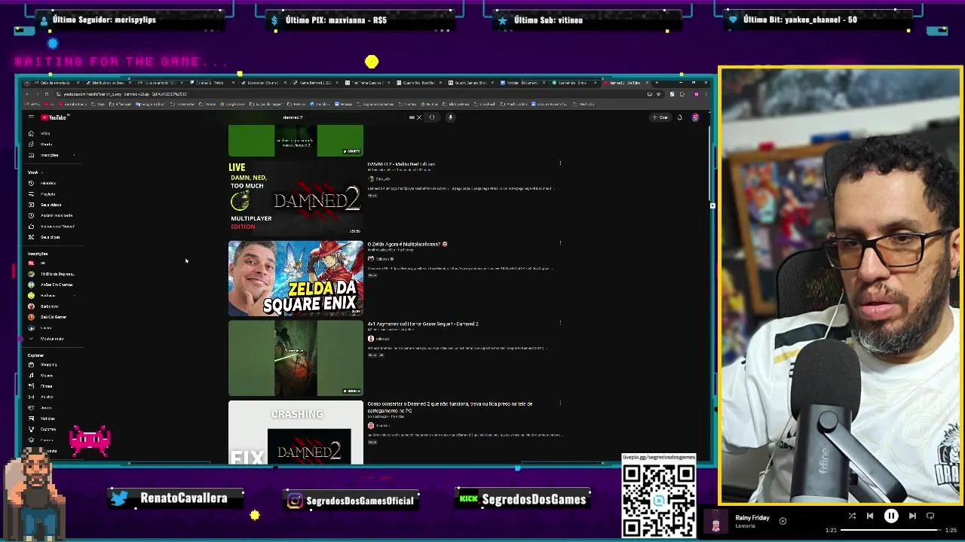Image resolution: width=965 pixels, height=542 pixels.
Task: Open the YouTube hamburger guide menu
Action: click(x=31, y=117)
